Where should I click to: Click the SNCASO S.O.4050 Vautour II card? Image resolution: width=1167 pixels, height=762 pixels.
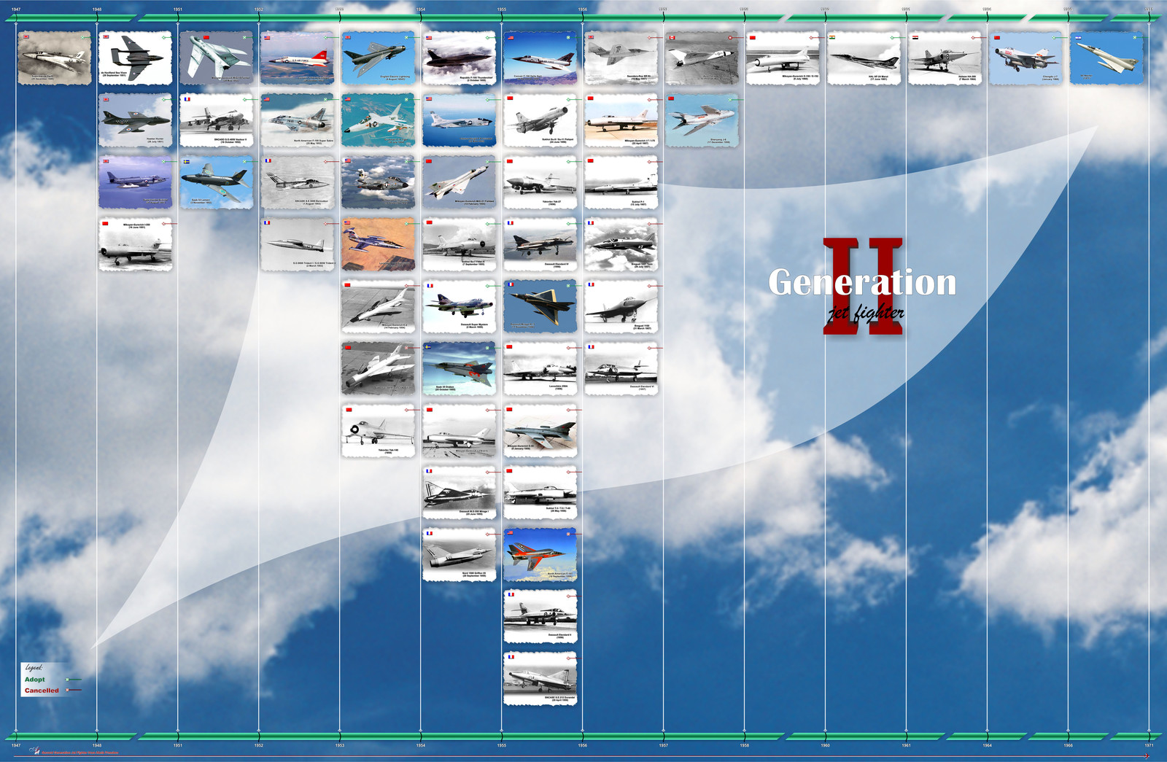pos(217,120)
